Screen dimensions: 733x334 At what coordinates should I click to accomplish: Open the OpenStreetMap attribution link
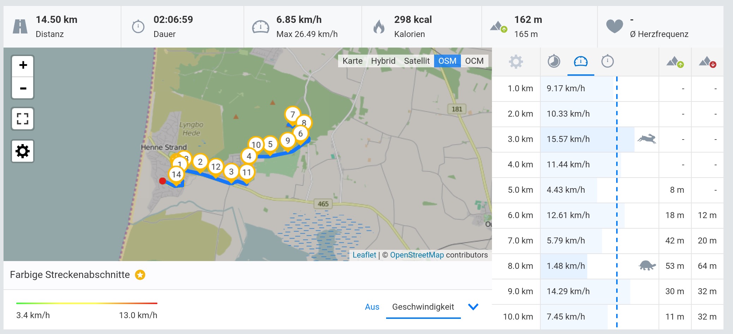pos(417,255)
